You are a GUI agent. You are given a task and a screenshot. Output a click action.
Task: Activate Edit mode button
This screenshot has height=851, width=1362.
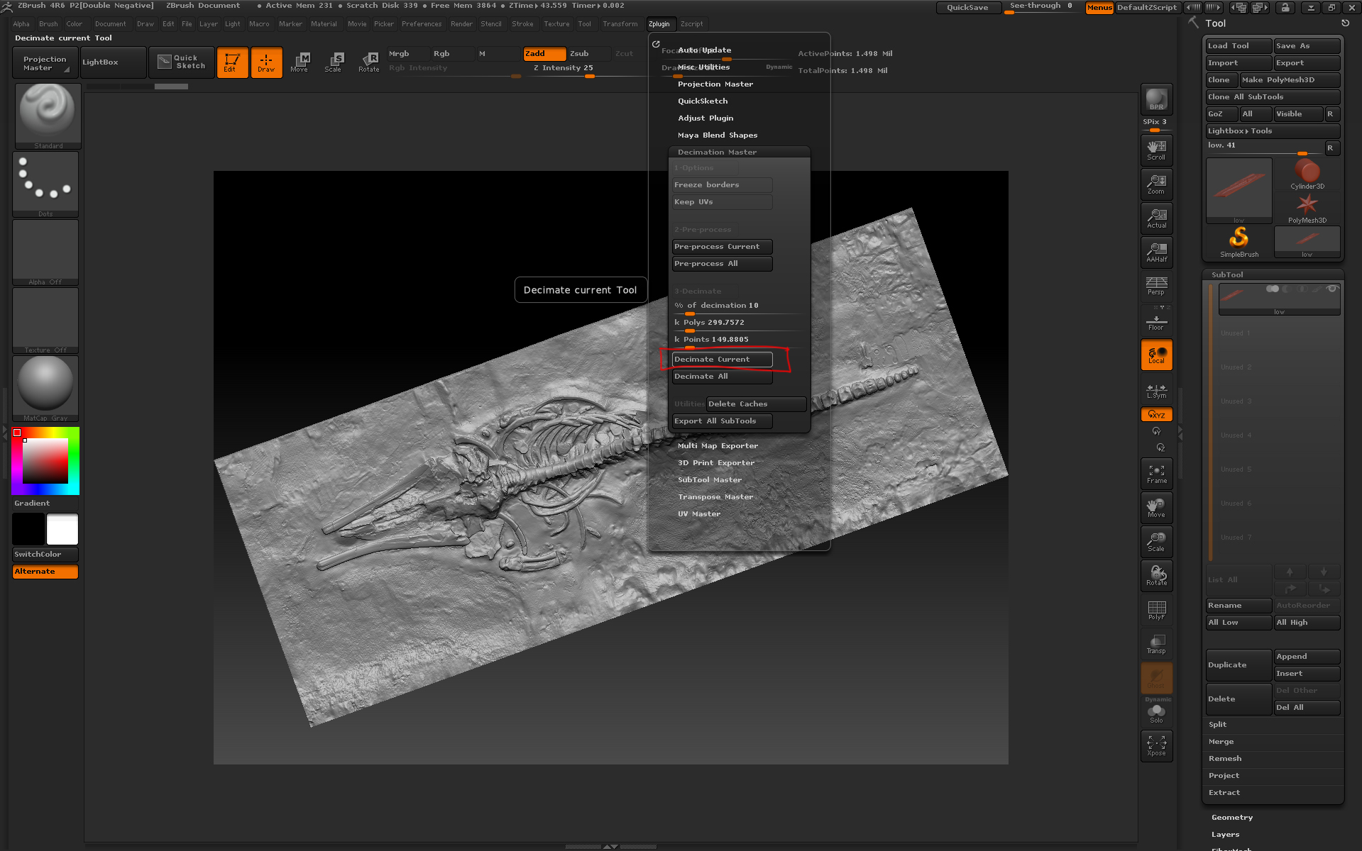[x=232, y=62]
